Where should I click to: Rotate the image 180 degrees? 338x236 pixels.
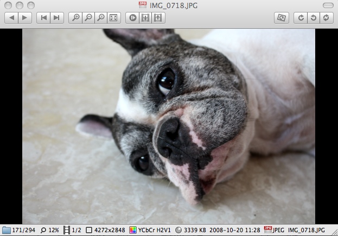pyautogui.click(x=327, y=18)
